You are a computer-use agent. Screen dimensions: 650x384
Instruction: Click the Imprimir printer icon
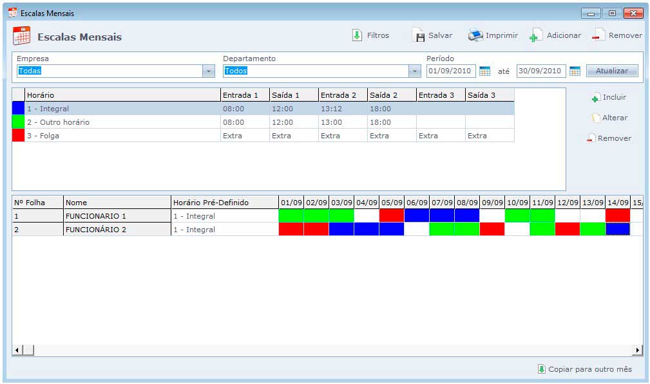point(475,35)
